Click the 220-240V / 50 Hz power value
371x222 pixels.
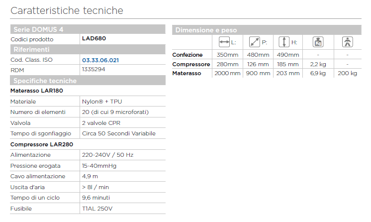point(107,155)
